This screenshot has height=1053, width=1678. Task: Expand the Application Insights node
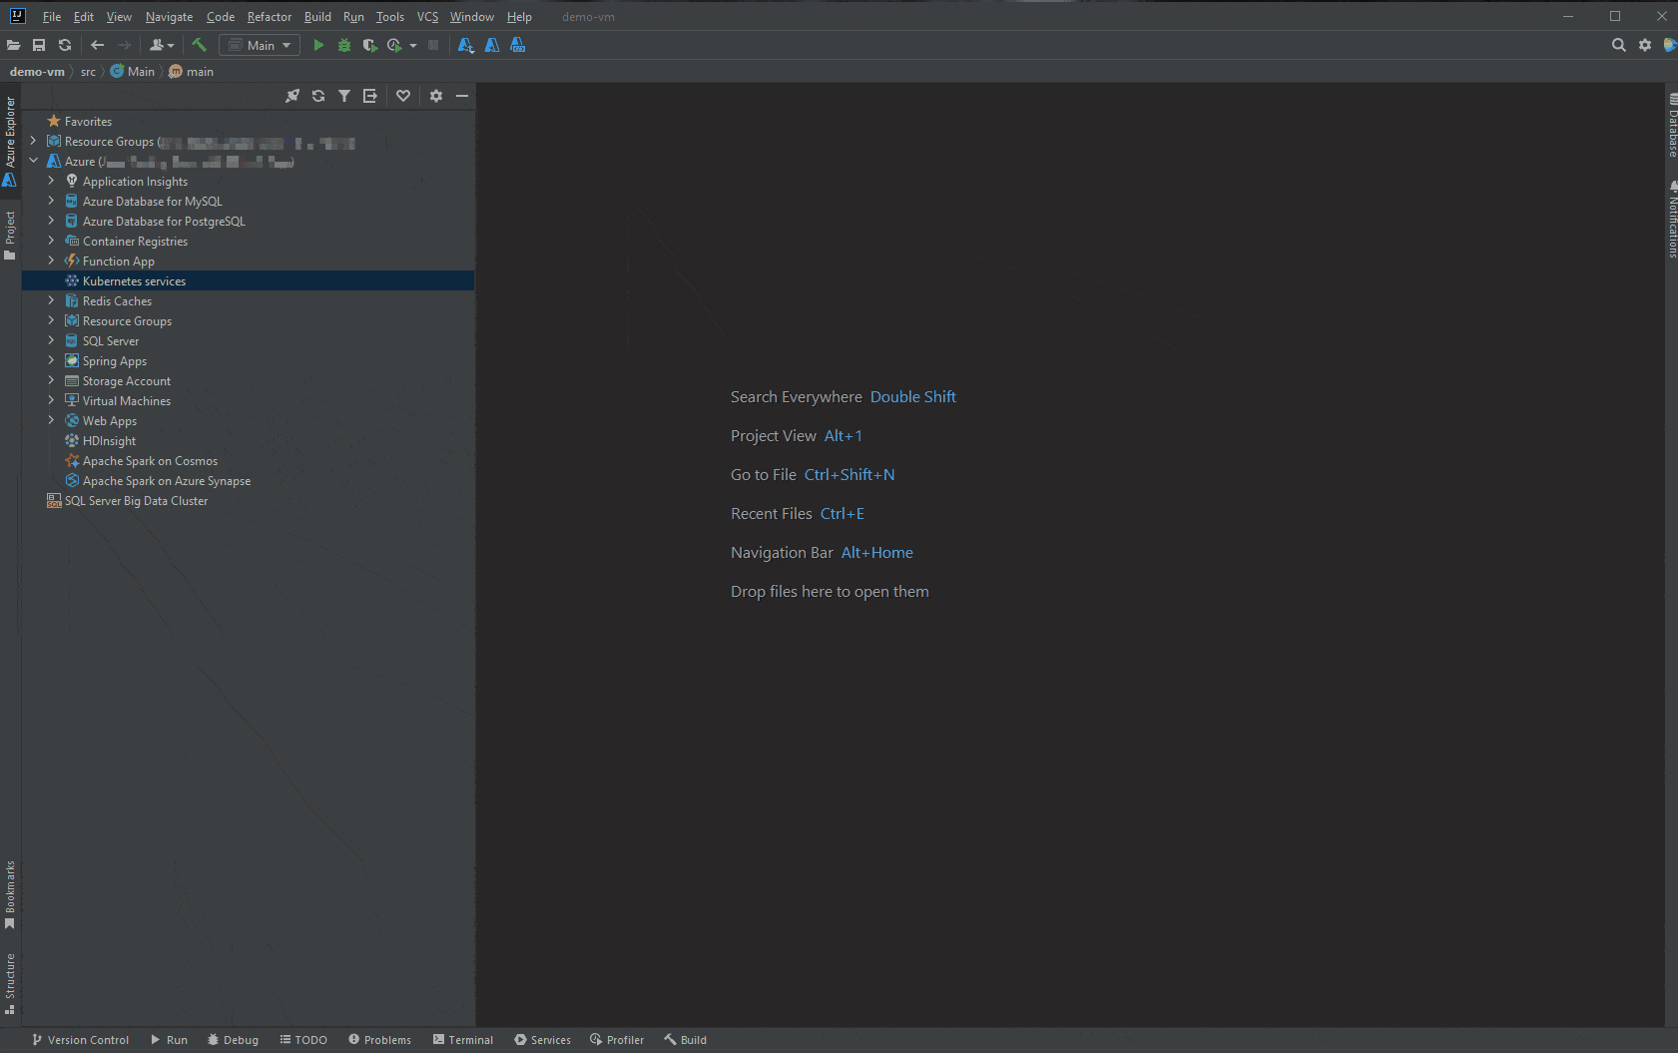coord(52,181)
